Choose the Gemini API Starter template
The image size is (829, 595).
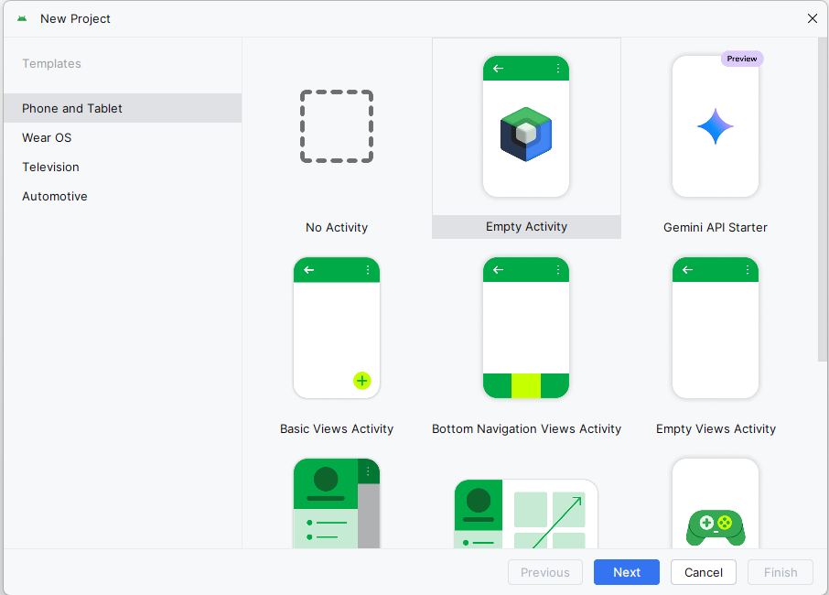[x=715, y=126]
